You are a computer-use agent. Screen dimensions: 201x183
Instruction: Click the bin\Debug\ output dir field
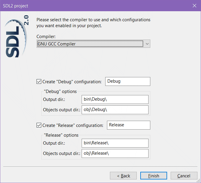click(x=115, y=99)
